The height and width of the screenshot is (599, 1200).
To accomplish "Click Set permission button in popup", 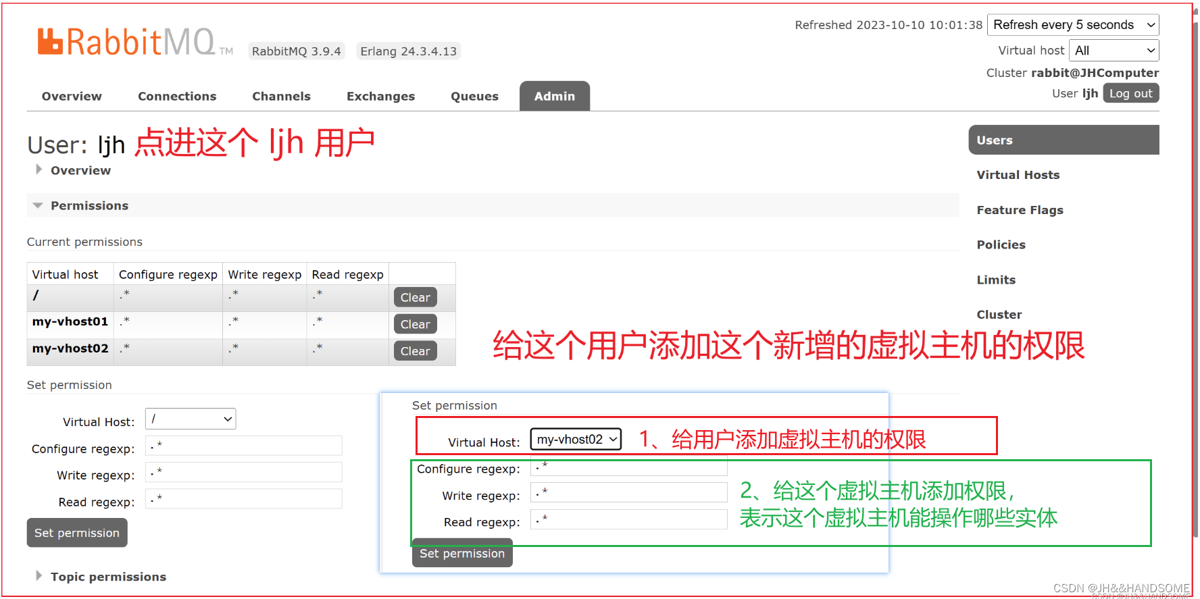I will click(x=462, y=553).
